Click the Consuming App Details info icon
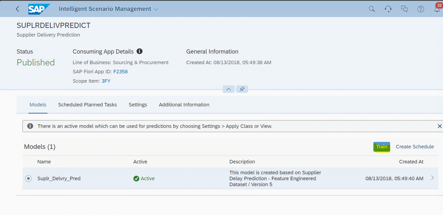Viewport: 443px width, 215px height. 140,51
